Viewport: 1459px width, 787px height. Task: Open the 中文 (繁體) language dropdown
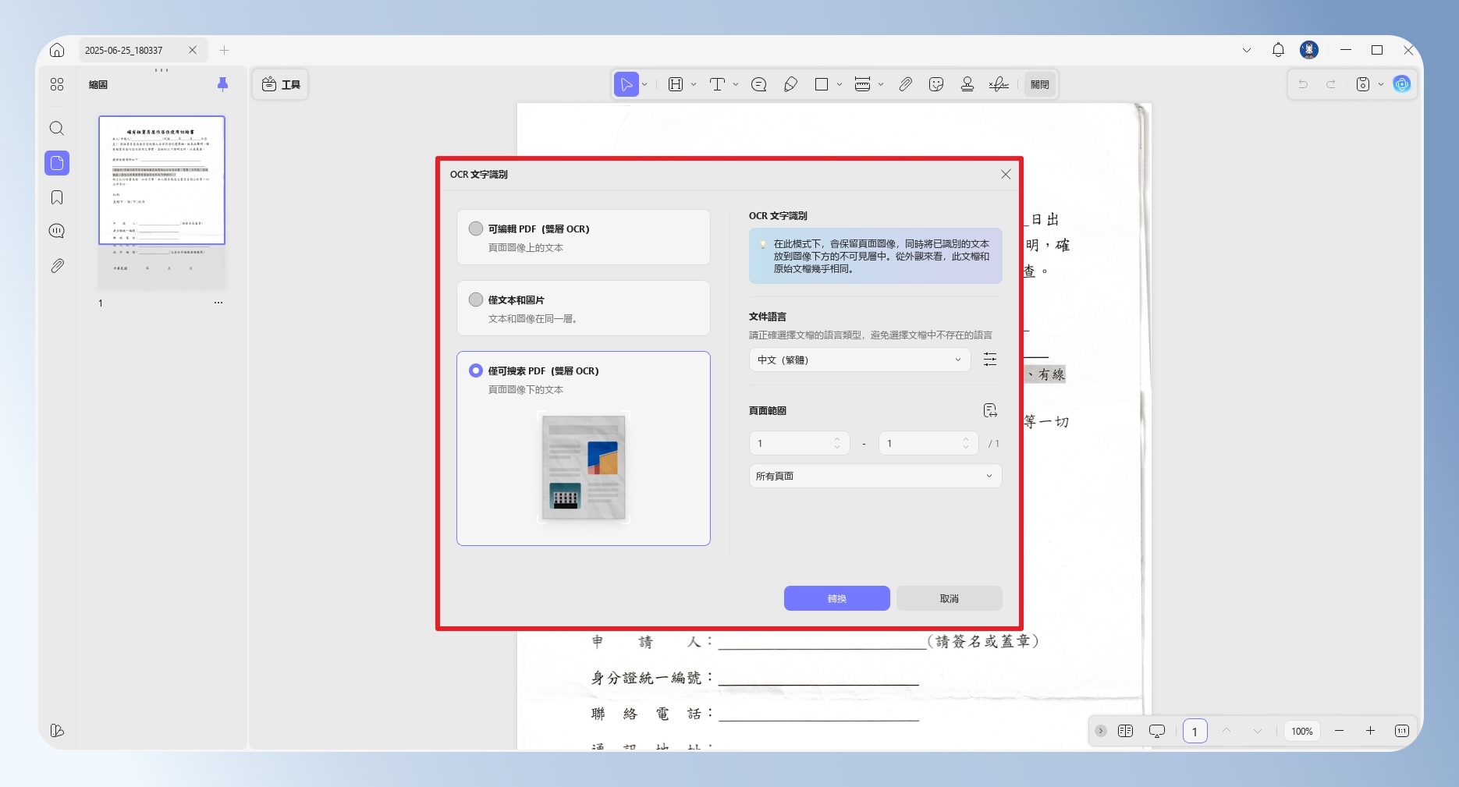point(860,360)
